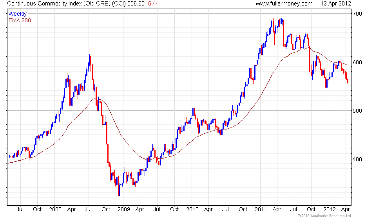Click the 'Oct' x-axis label before 2012

[311, 210]
